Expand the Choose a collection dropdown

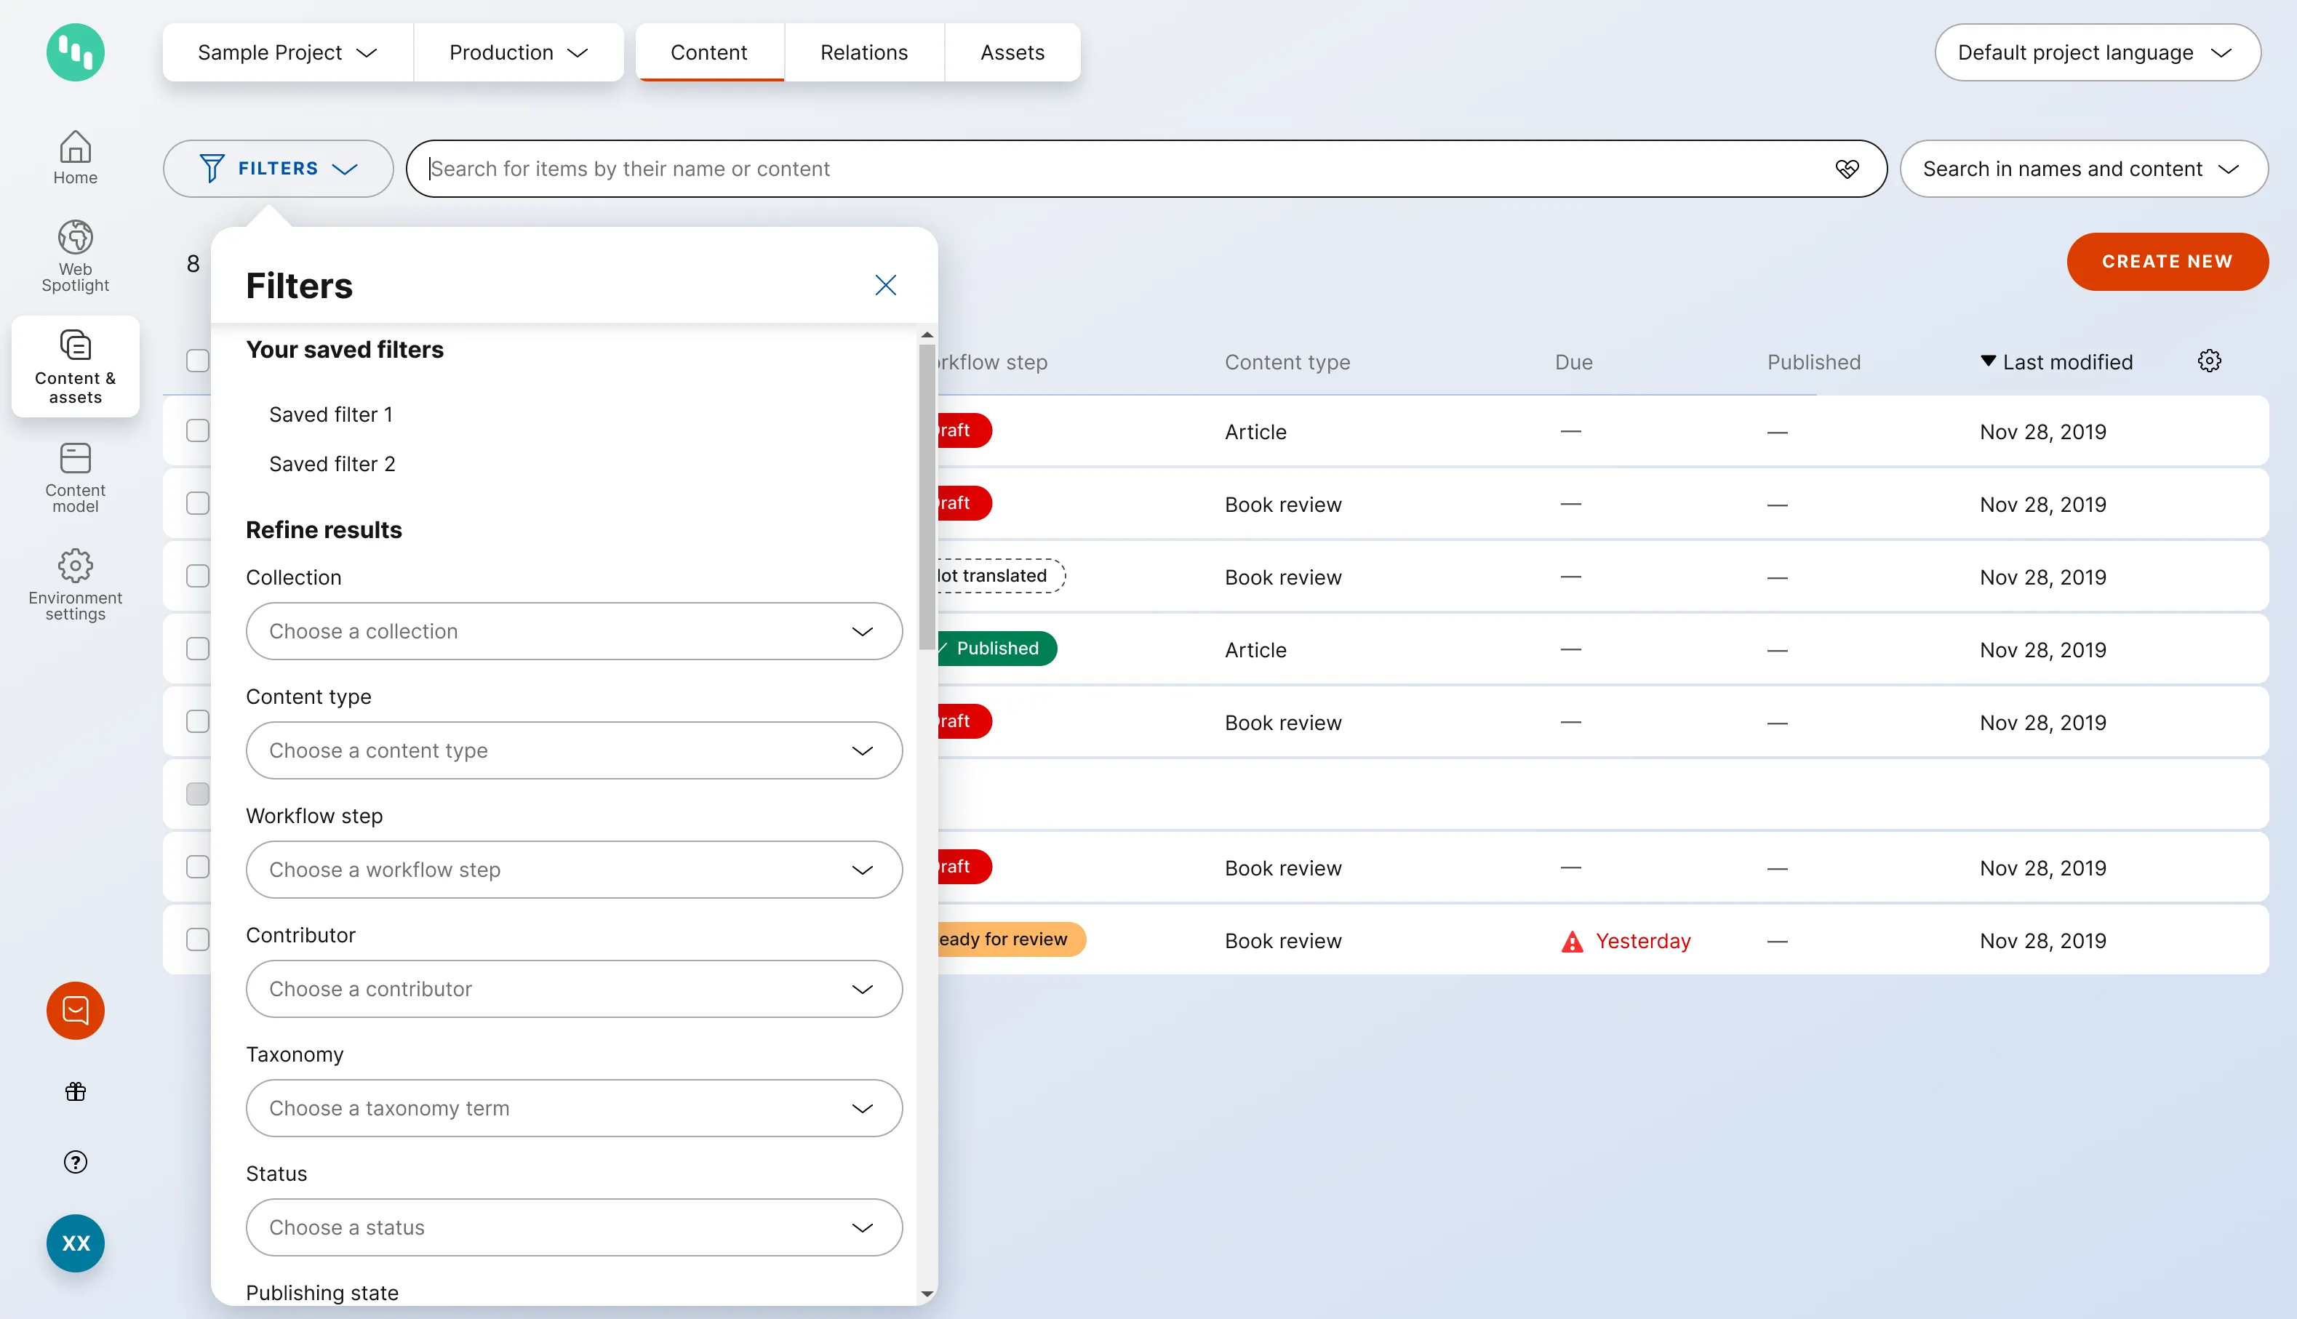(x=574, y=631)
